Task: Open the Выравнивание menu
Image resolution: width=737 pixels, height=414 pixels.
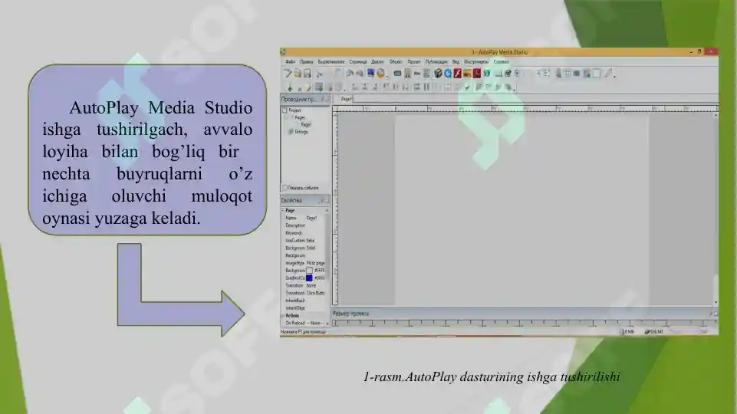Action: (331, 61)
